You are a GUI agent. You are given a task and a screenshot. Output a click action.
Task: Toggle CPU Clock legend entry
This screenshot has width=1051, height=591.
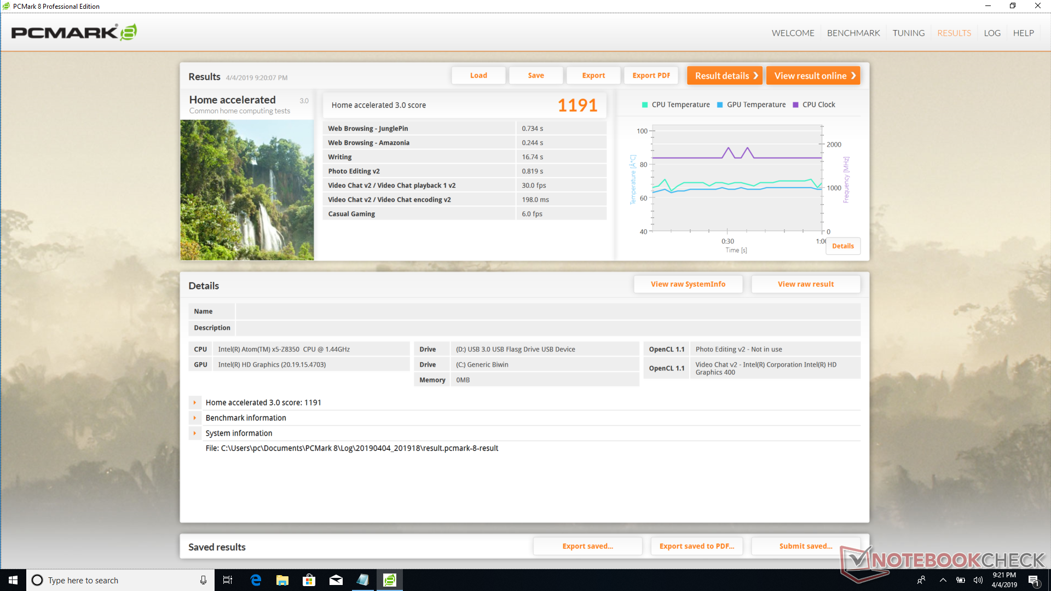click(x=815, y=105)
